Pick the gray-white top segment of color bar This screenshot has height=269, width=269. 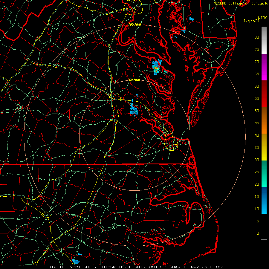[x=264, y=40]
